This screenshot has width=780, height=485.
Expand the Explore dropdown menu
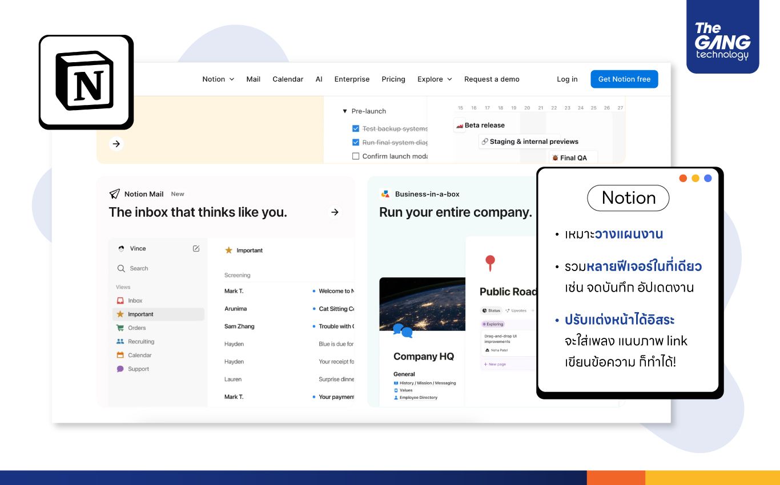pos(435,79)
